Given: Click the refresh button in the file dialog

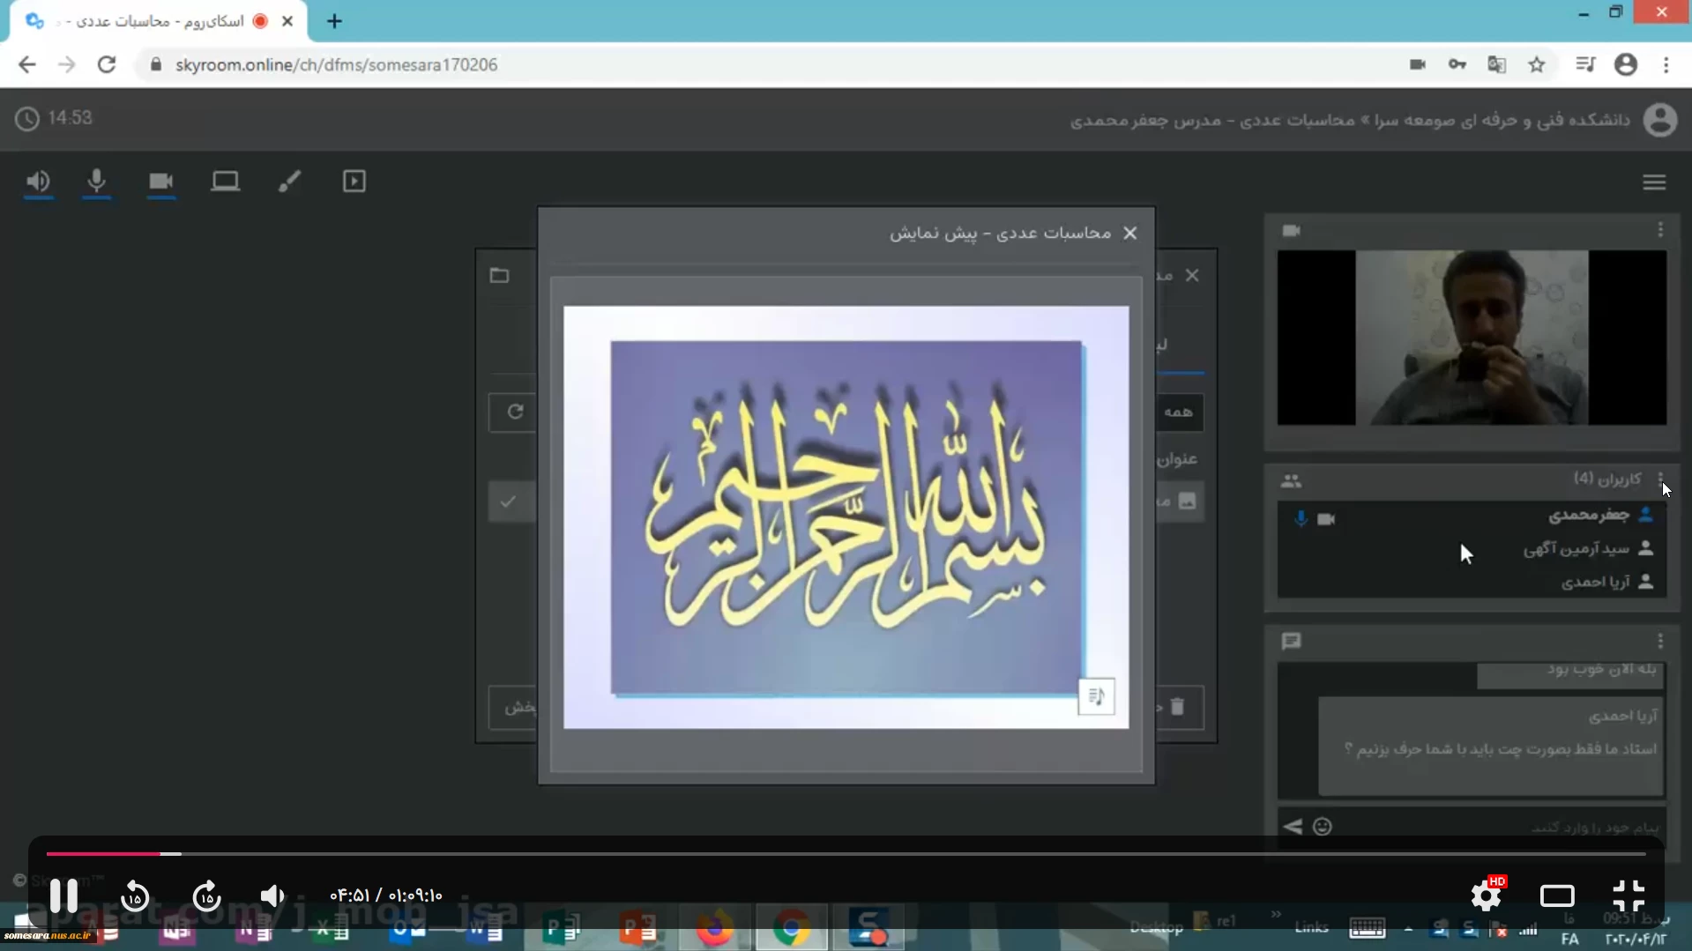Looking at the screenshot, I should (515, 412).
